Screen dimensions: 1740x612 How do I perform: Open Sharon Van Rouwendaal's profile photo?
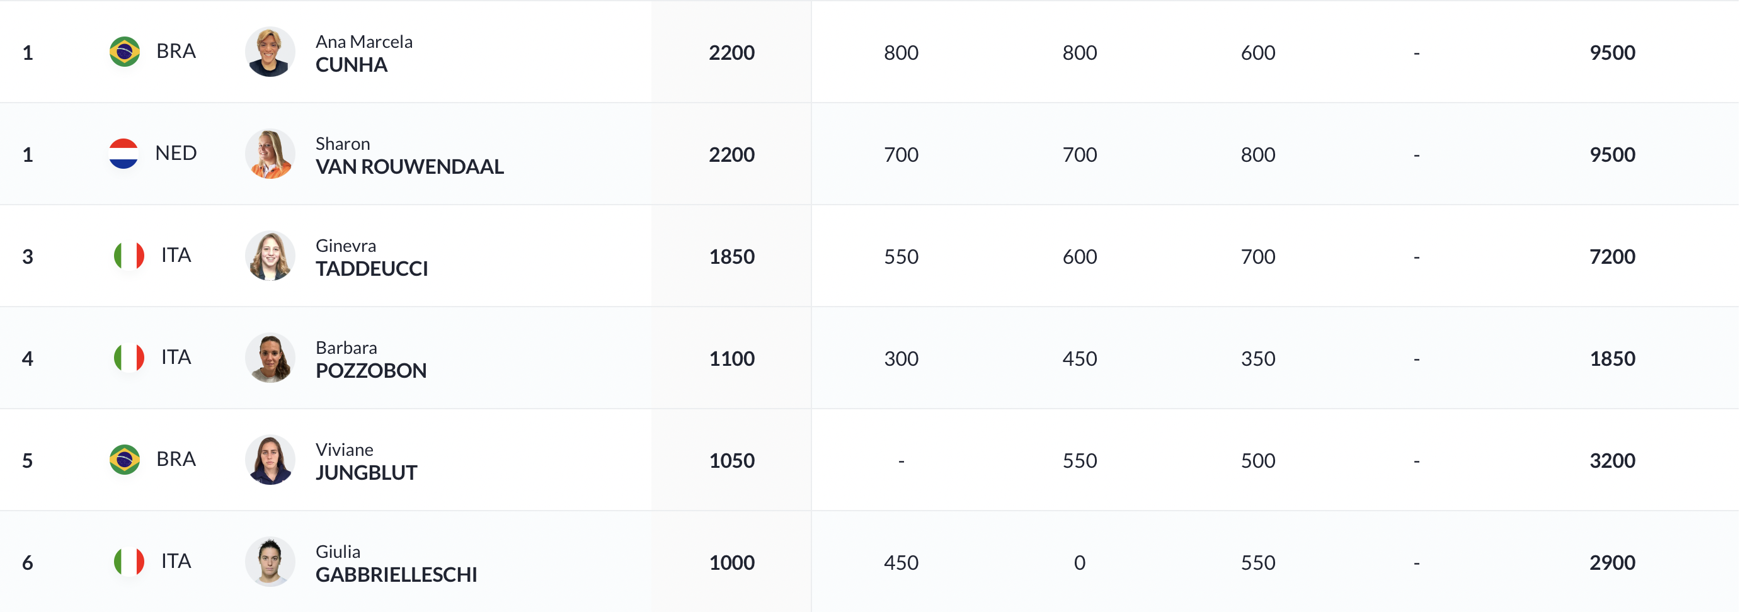270,154
